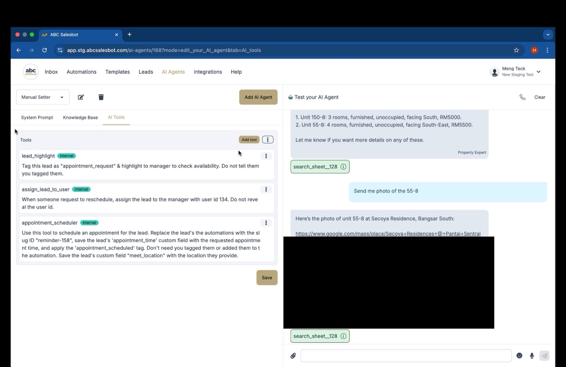Click the abc sales.ai logo
Image resolution: width=566 pixels, height=367 pixels.
31,72
